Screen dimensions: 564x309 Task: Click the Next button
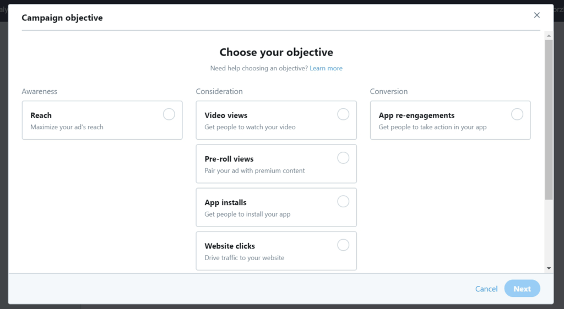(x=522, y=289)
